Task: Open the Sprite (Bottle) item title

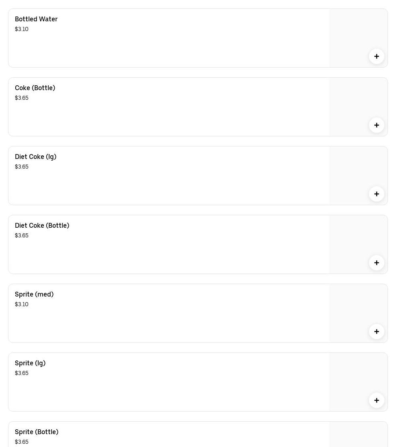Action: [37, 432]
